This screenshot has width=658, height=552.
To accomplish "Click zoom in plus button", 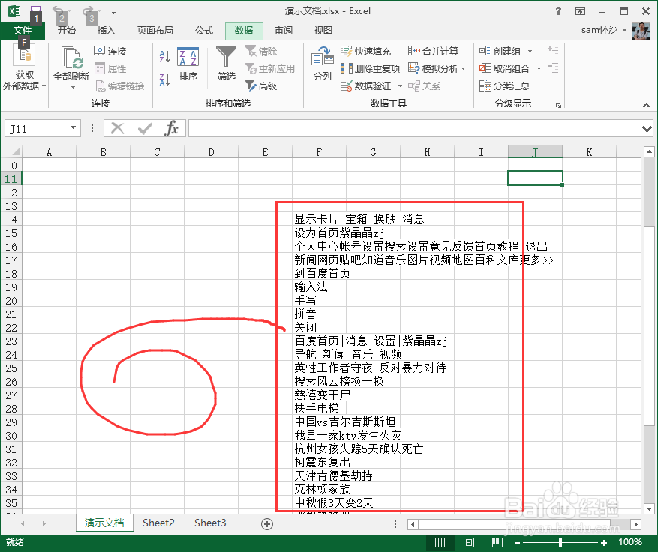I will tap(603, 542).
